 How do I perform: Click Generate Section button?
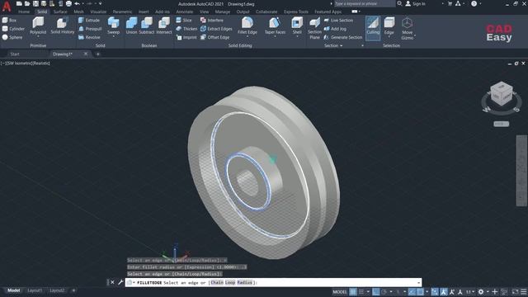point(343,37)
